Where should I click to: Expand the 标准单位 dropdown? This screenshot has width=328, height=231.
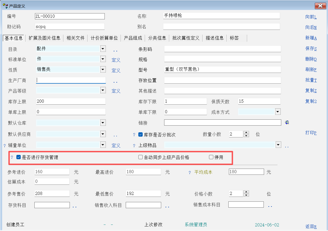coord(103,59)
